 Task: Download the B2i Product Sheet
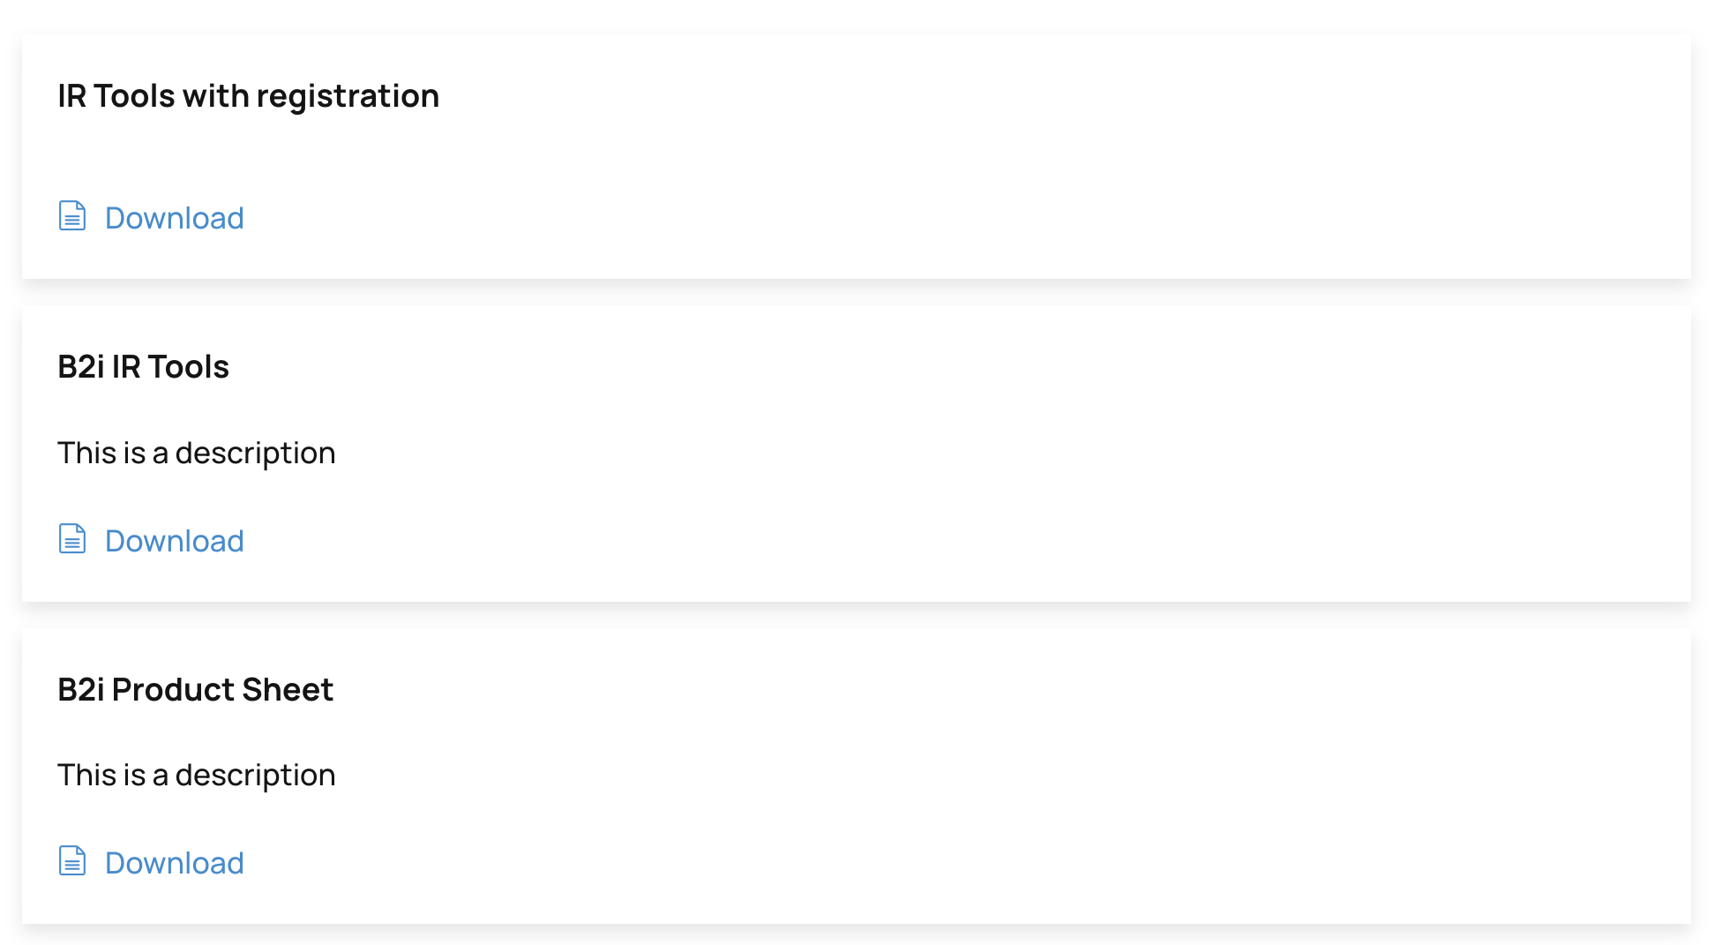174,863
